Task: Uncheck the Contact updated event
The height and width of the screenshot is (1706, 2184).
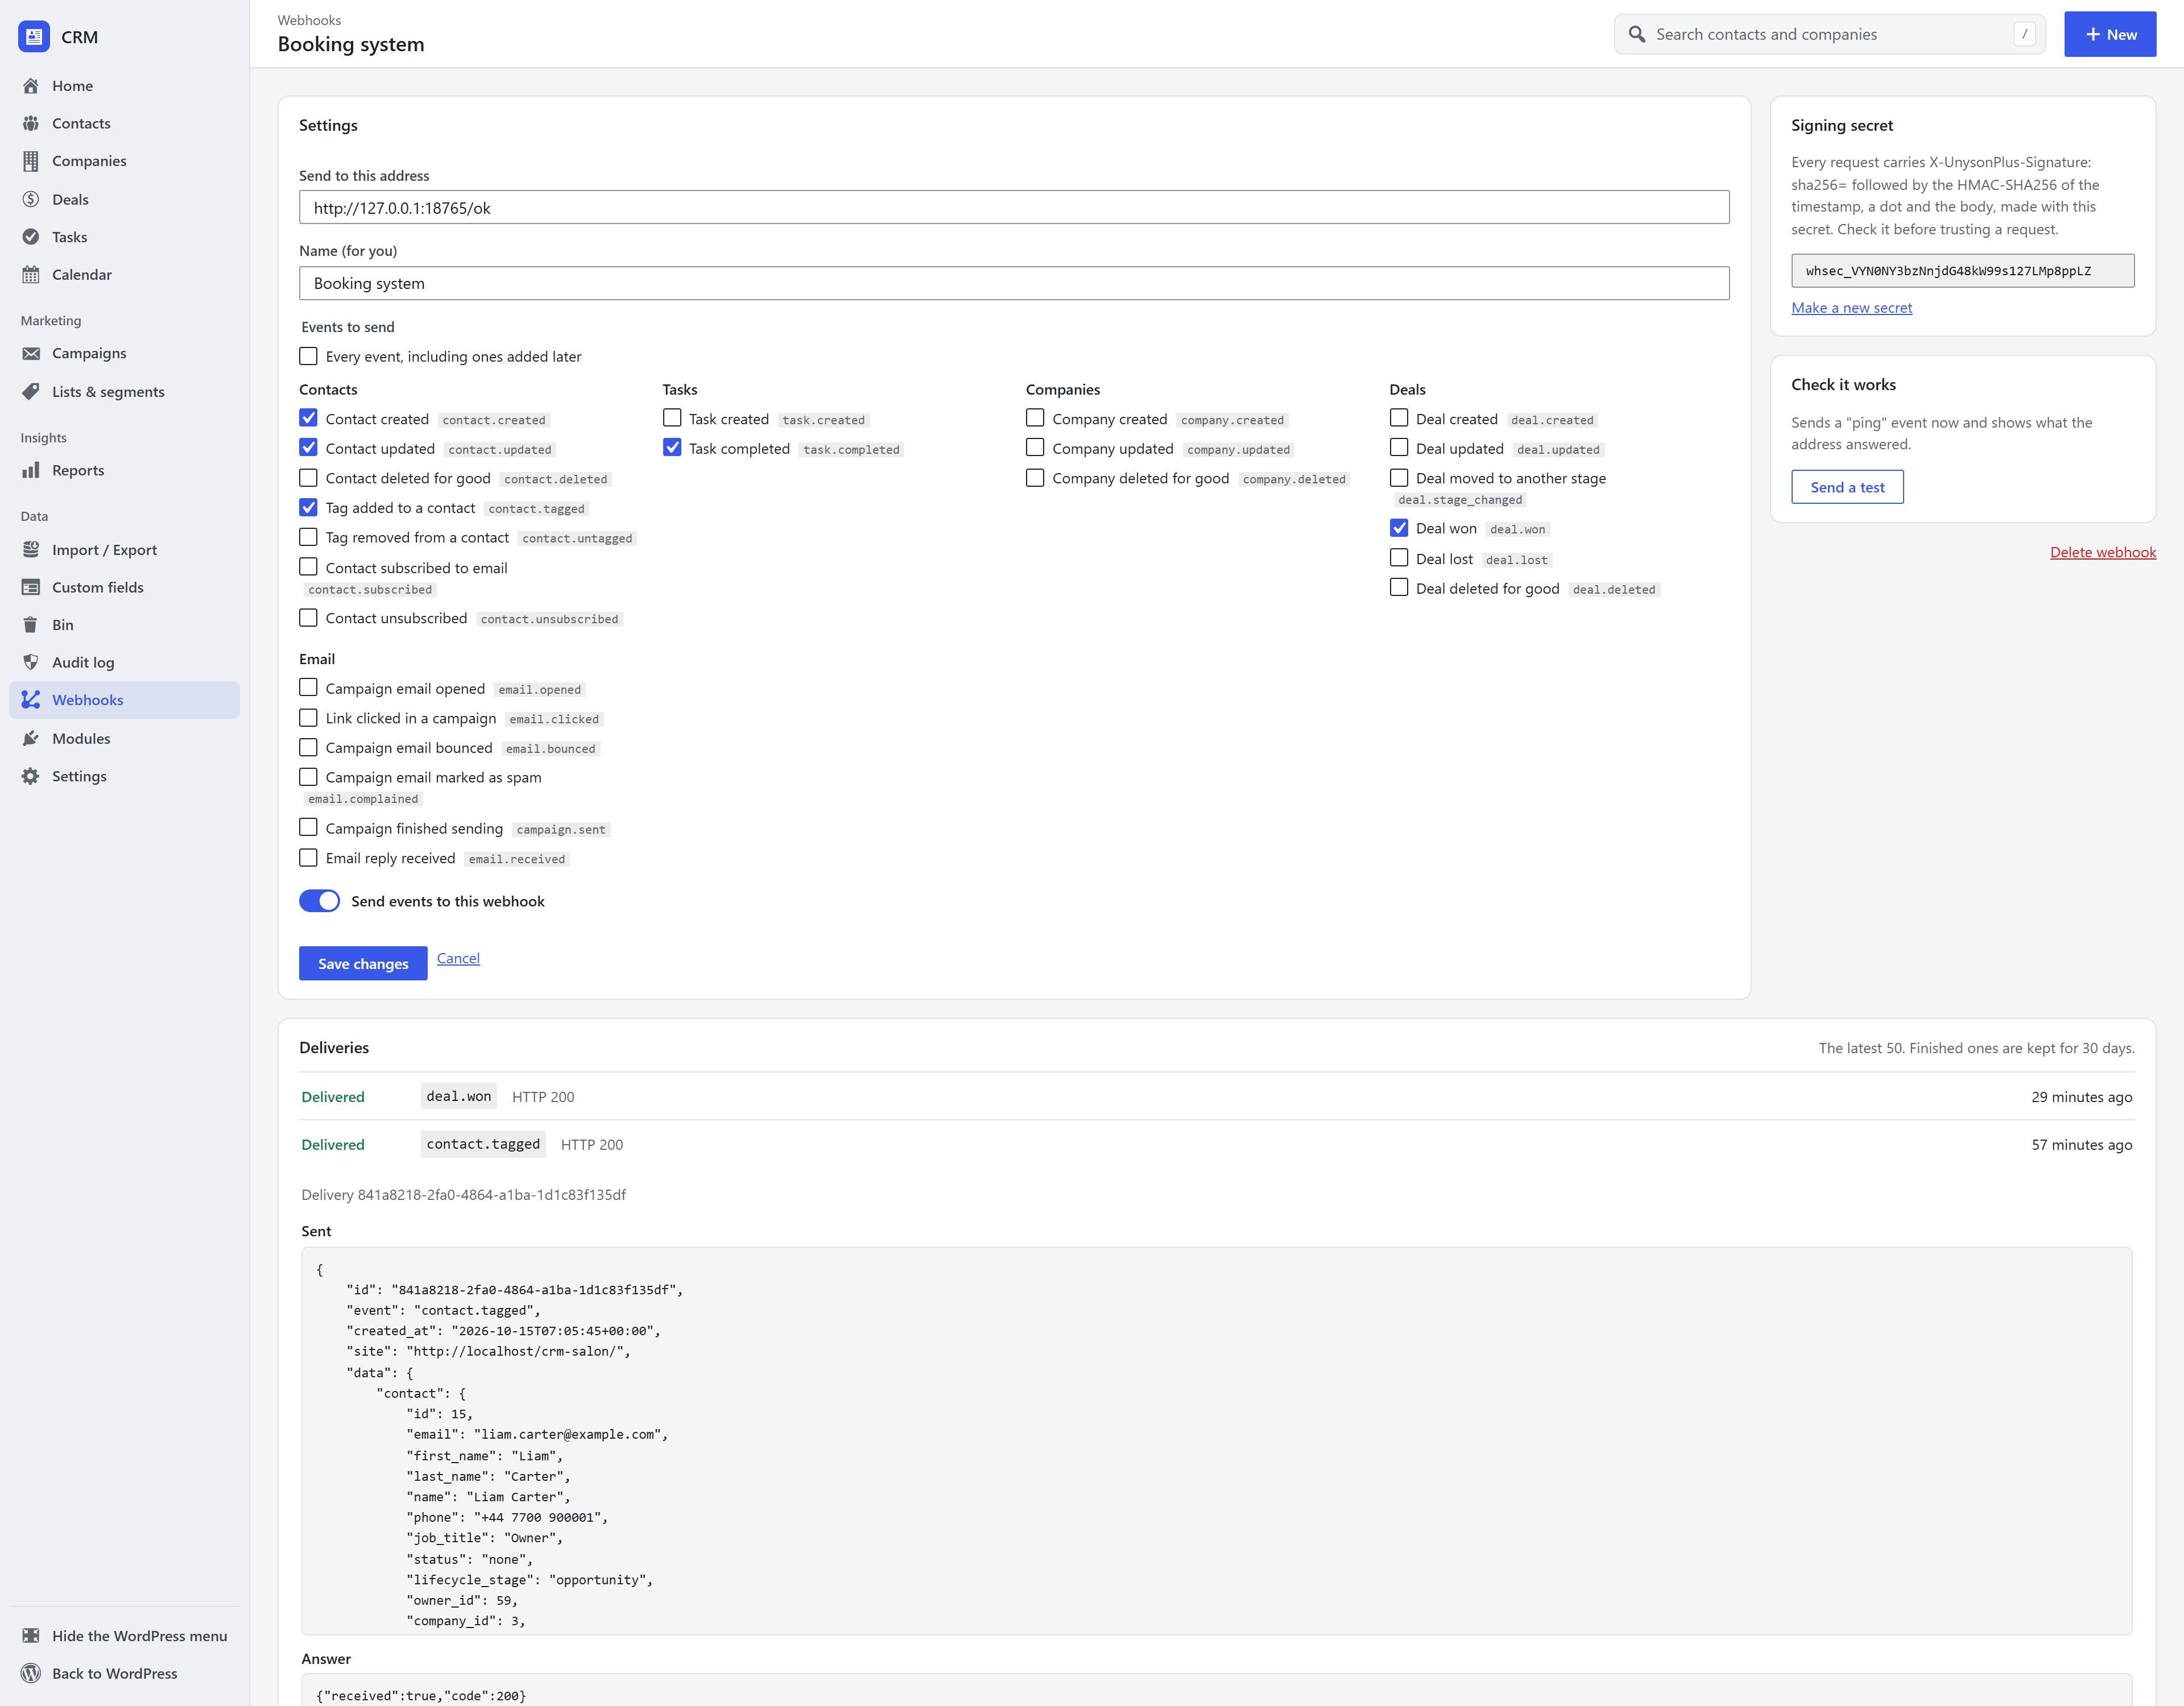Action: point(308,448)
